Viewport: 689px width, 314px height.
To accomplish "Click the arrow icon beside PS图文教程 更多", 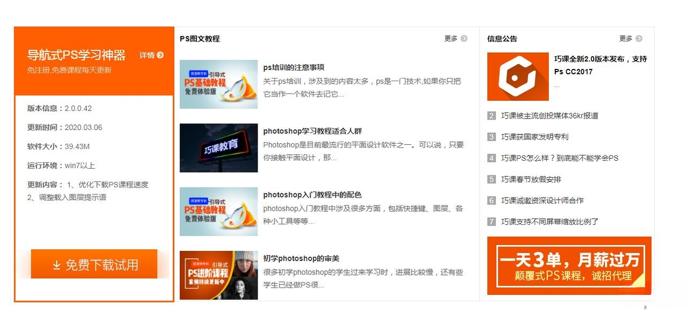I will tap(464, 38).
